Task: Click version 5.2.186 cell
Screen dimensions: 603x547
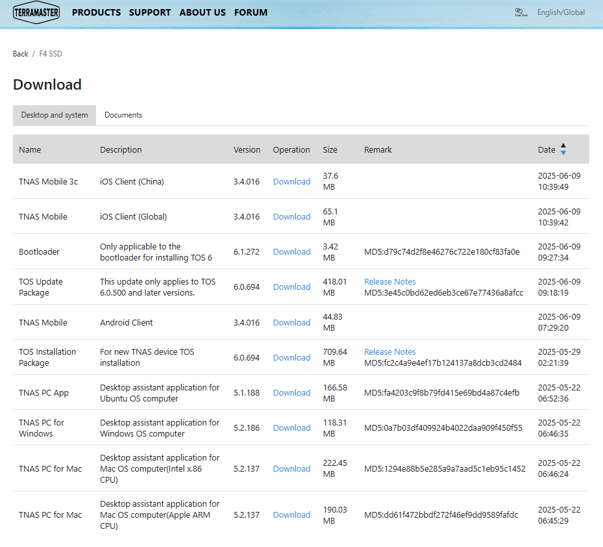Action: coord(247,428)
